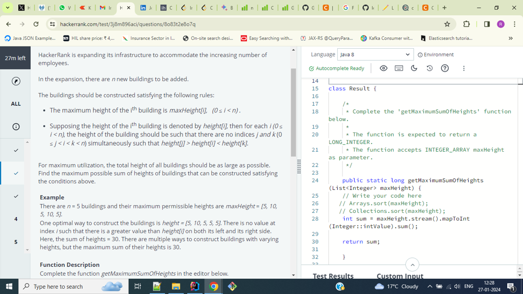Click the help question mark icon
This screenshot has width=523, height=294.
pyautogui.click(x=445, y=69)
